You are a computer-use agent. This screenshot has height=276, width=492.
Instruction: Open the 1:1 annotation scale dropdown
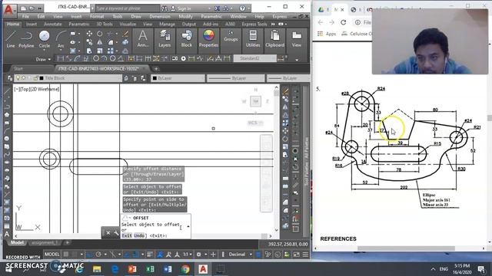click(x=188, y=255)
